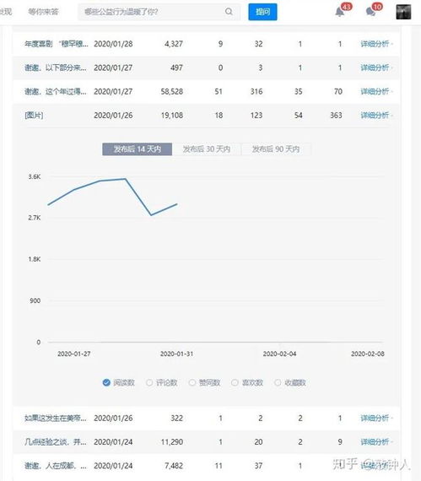The width and height of the screenshot is (421, 481).
Task: Click the read count 4,327
Action: click(174, 44)
